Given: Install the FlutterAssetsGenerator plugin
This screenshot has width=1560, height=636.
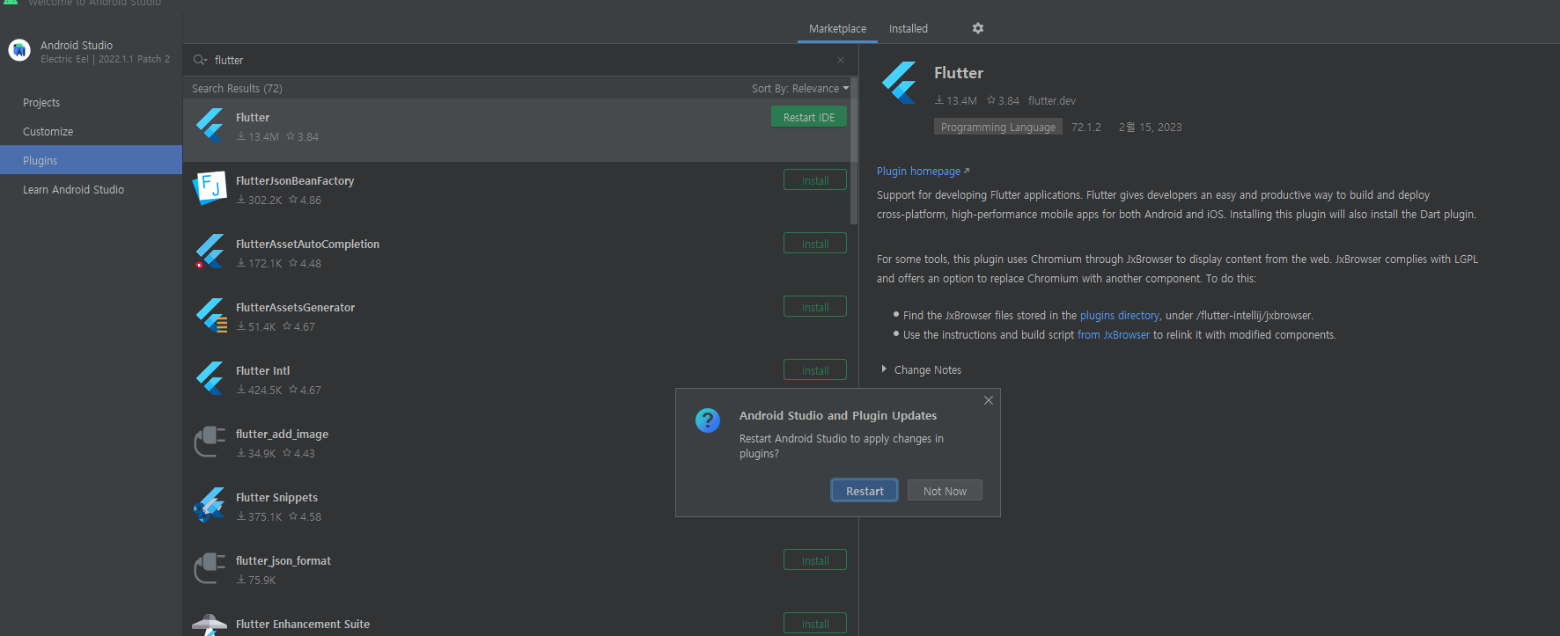Looking at the screenshot, I should [x=815, y=307].
